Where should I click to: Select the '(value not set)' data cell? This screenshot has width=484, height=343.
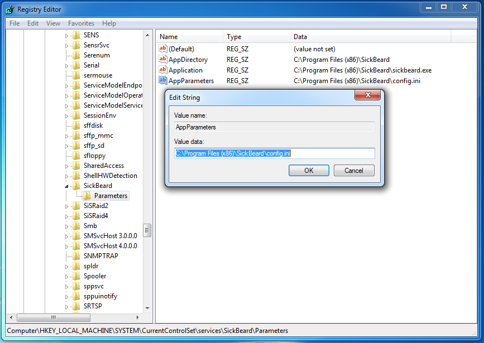(x=314, y=49)
